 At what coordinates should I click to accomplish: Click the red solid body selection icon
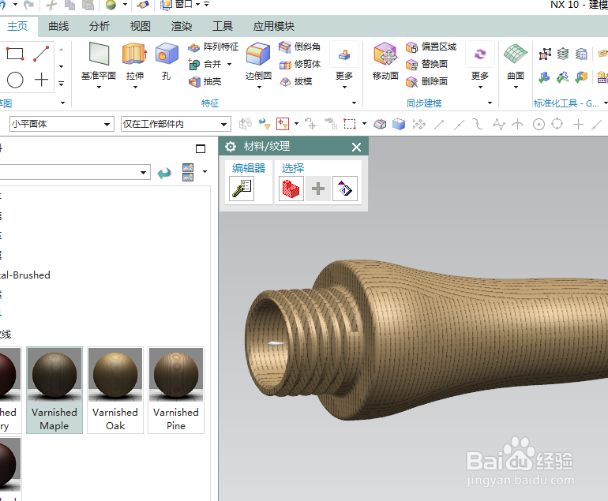pos(291,189)
